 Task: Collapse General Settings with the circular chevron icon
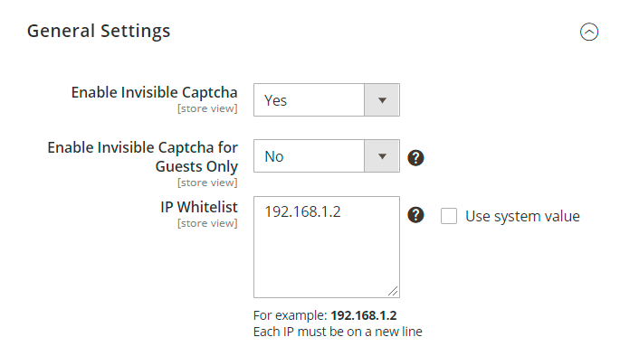[588, 32]
